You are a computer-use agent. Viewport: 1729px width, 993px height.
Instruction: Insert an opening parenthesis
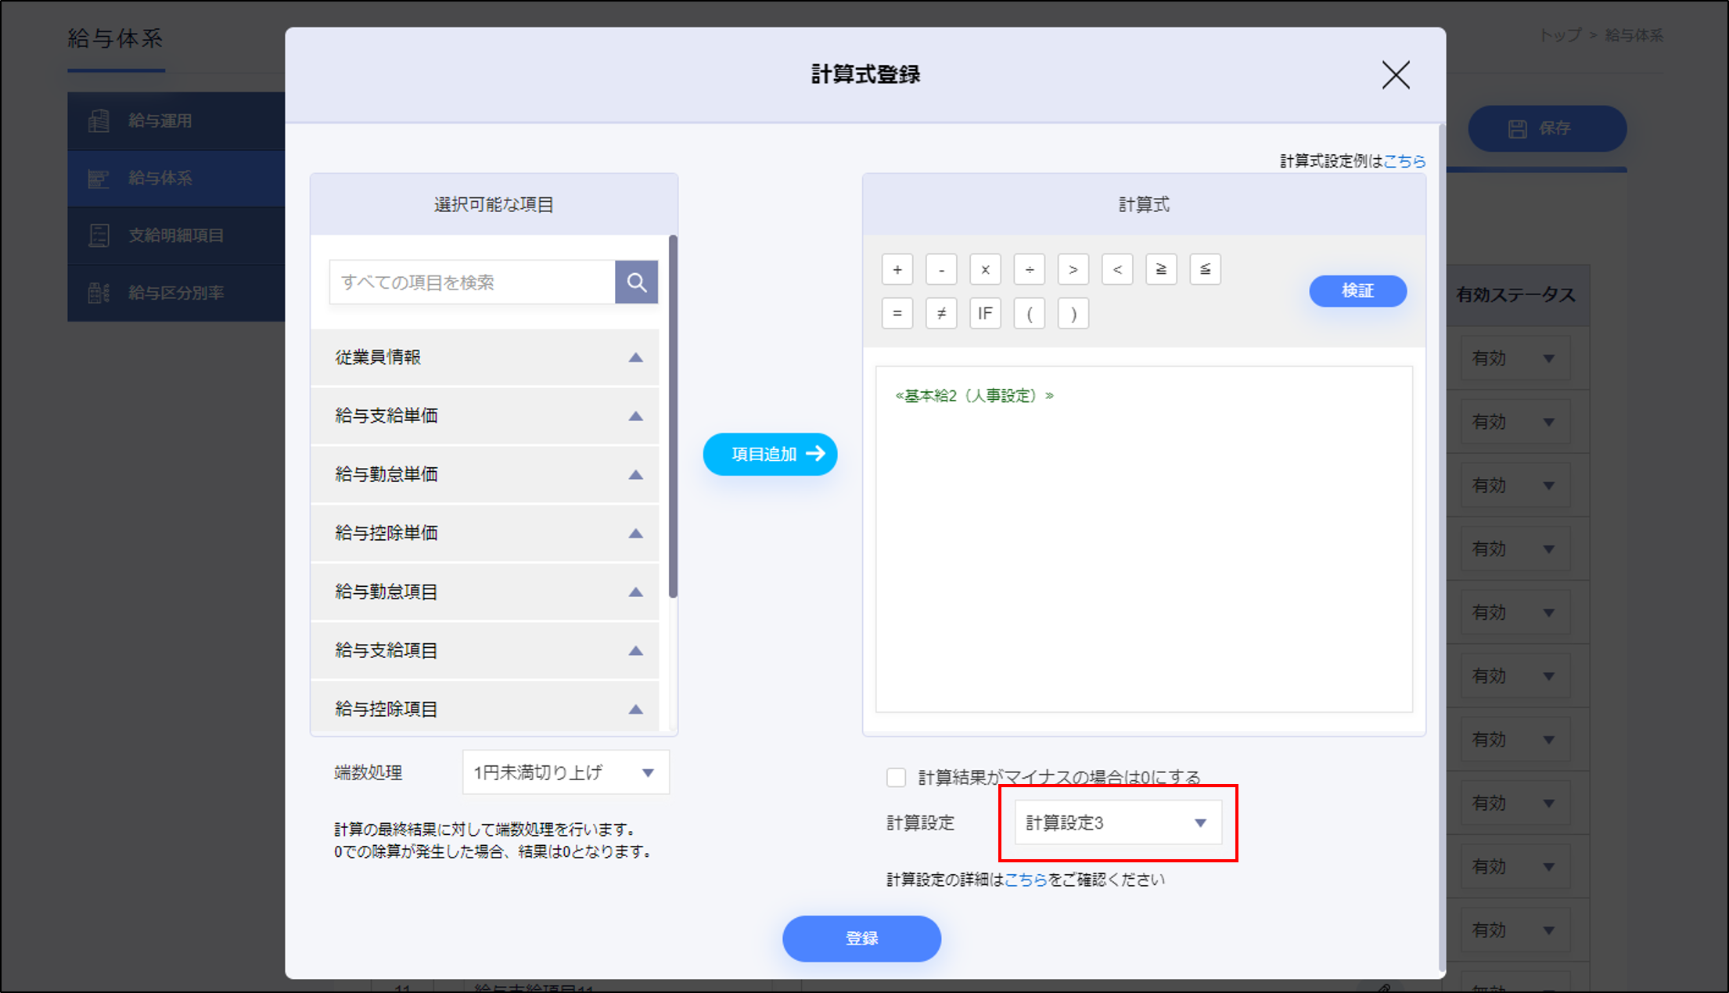(x=1030, y=314)
